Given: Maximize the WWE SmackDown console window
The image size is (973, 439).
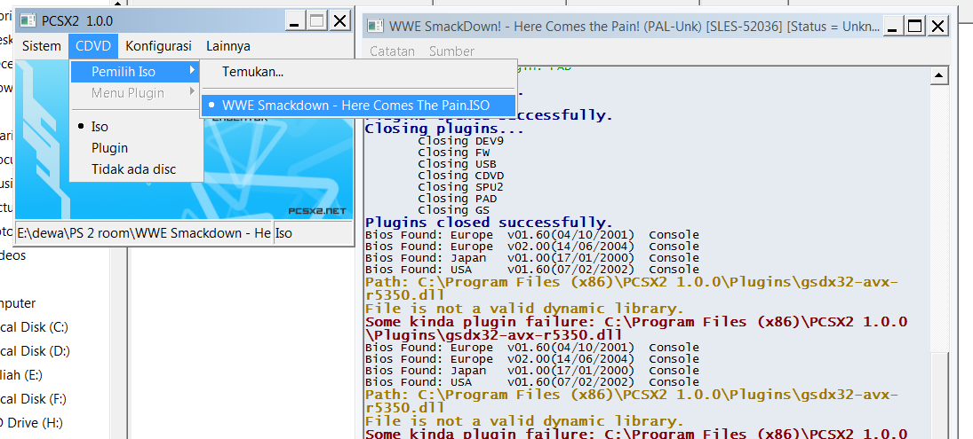Looking at the screenshot, I should pos(914,26).
